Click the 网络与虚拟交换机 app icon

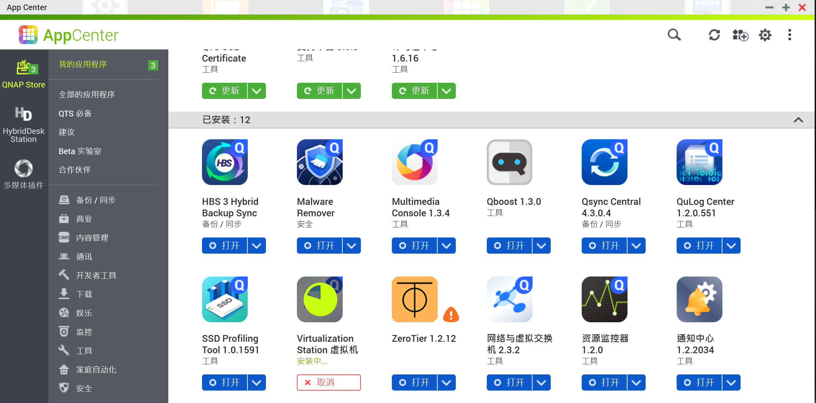pos(510,299)
